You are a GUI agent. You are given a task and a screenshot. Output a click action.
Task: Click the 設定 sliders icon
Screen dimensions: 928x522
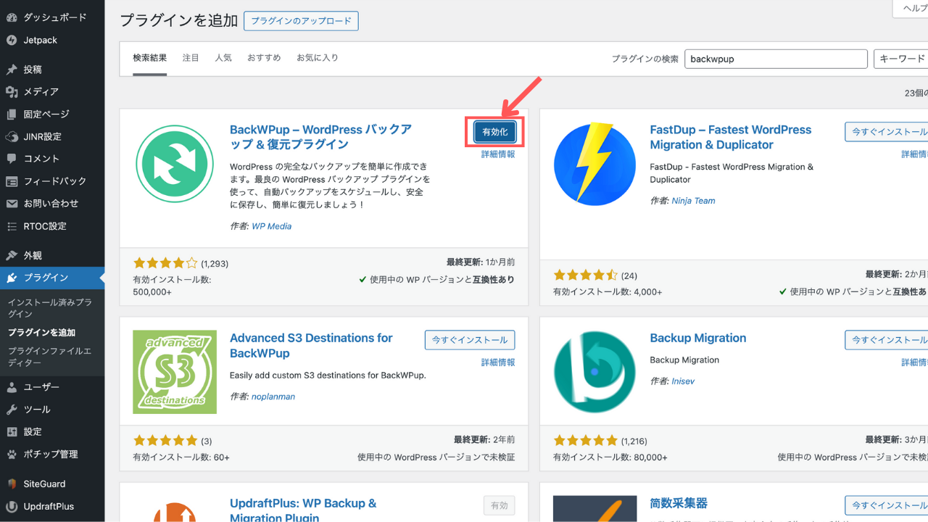(x=12, y=432)
